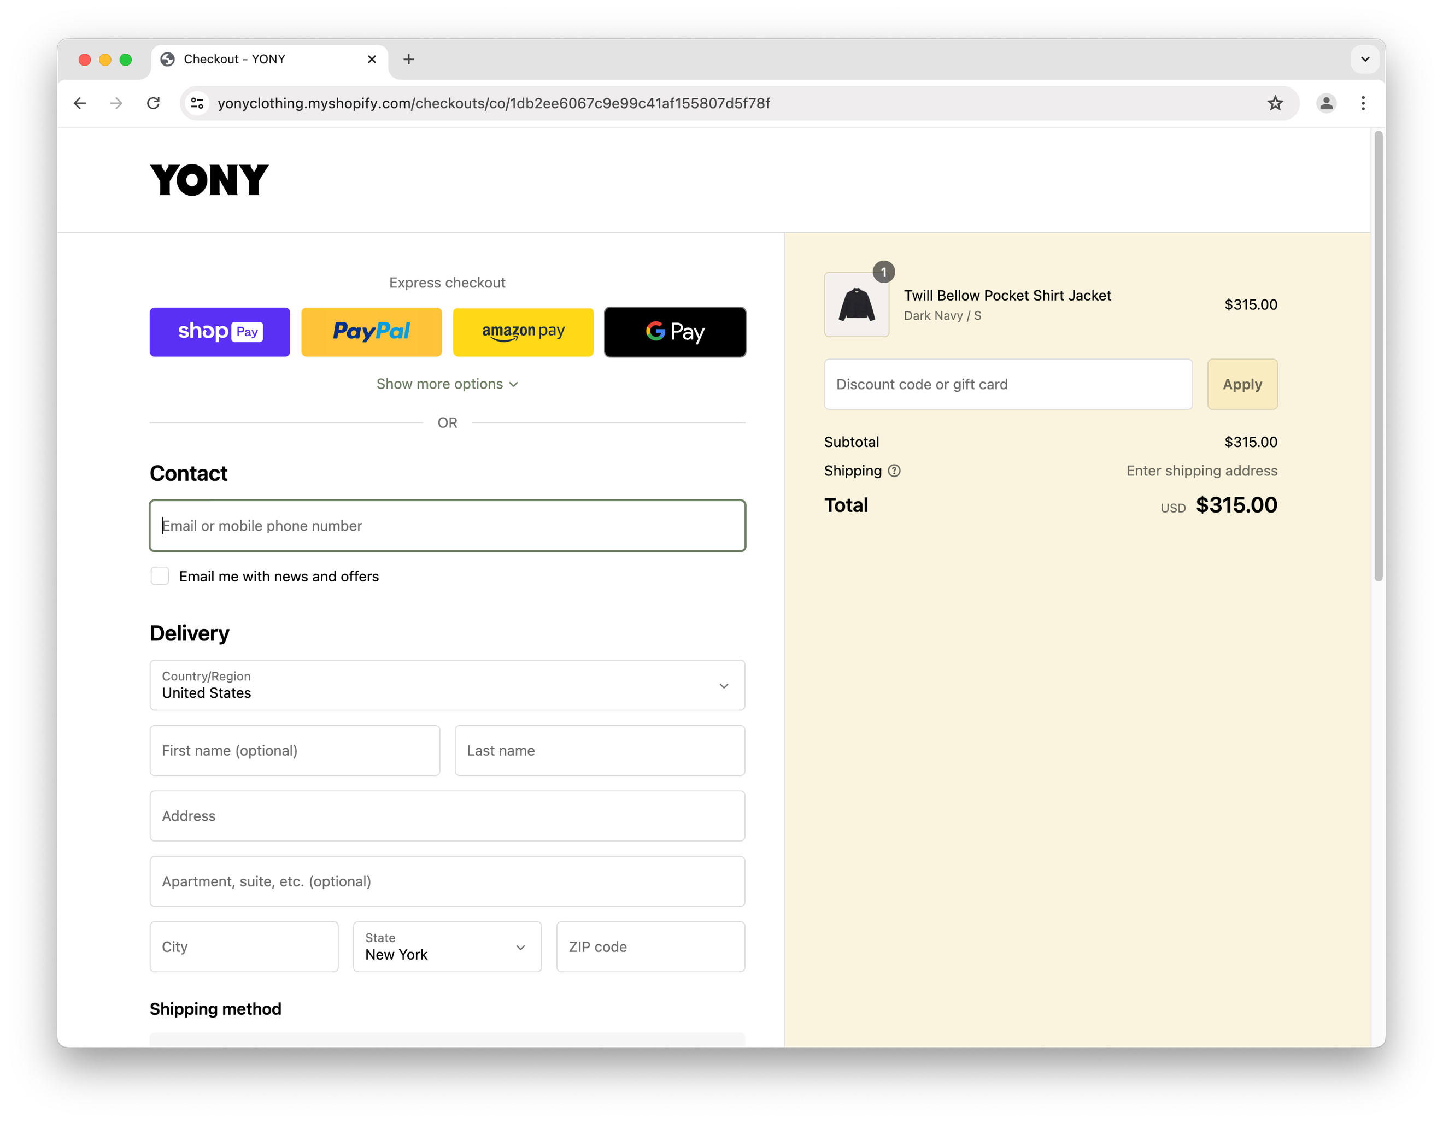Reload the checkout page
1443x1123 pixels.
pos(153,103)
